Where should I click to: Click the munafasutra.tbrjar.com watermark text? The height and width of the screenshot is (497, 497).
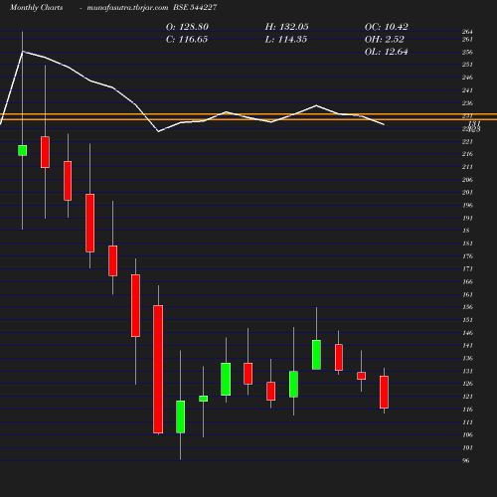point(127,7)
